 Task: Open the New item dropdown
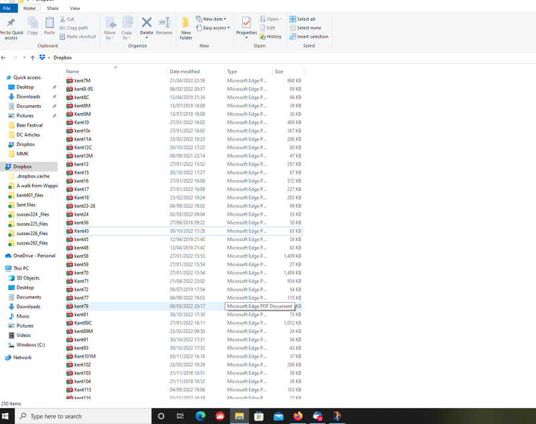click(x=212, y=19)
